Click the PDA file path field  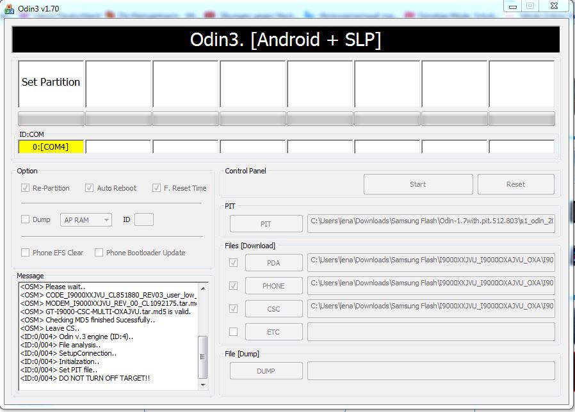(x=432, y=262)
